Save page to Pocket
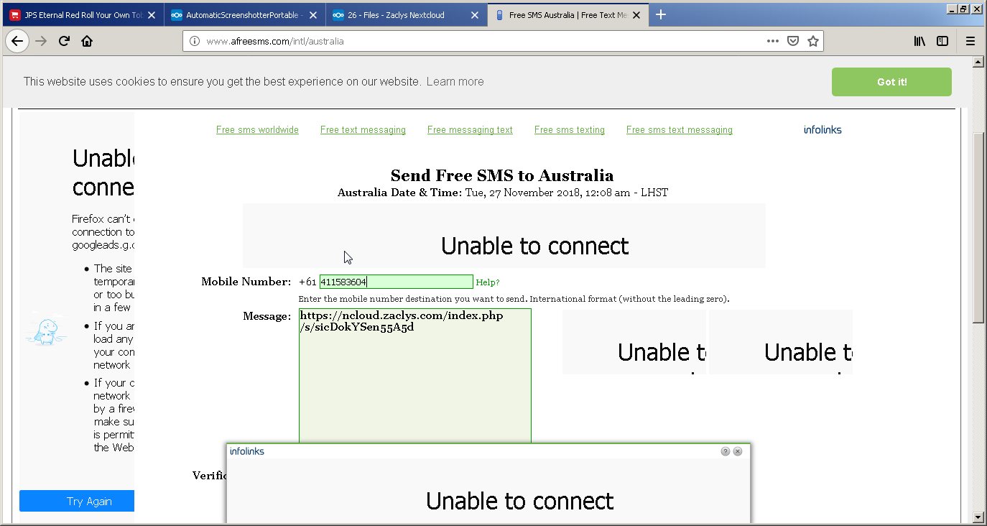This screenshot has height=526, width=987. point(793,41)
